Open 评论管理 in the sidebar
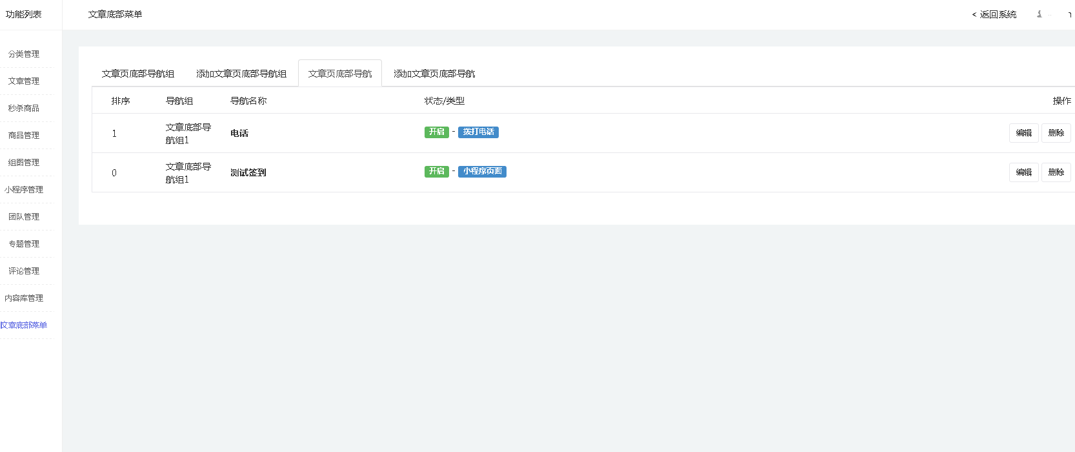The image size is (1075, 452). coord(24,271)
